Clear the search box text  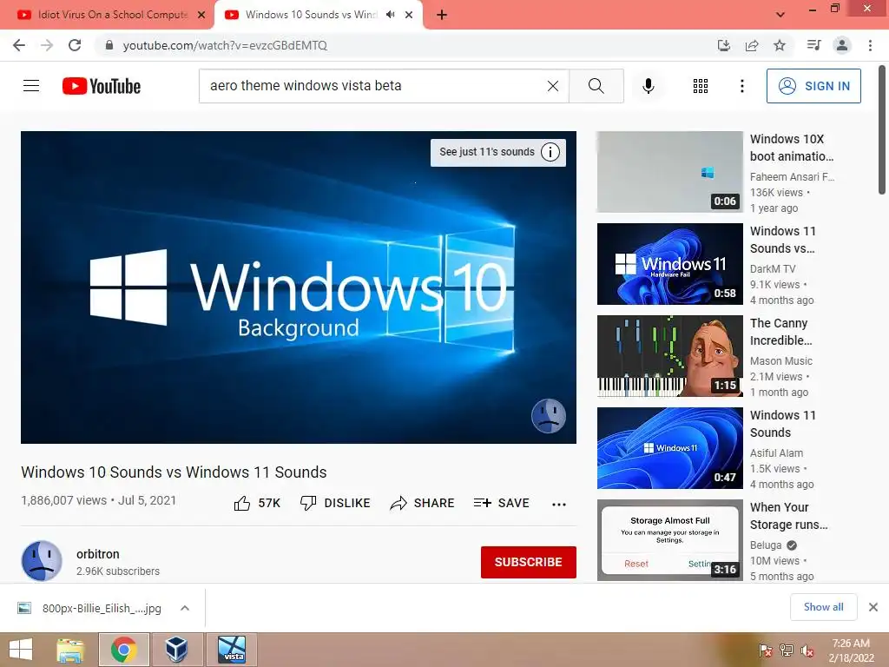[x=553, y=86]
